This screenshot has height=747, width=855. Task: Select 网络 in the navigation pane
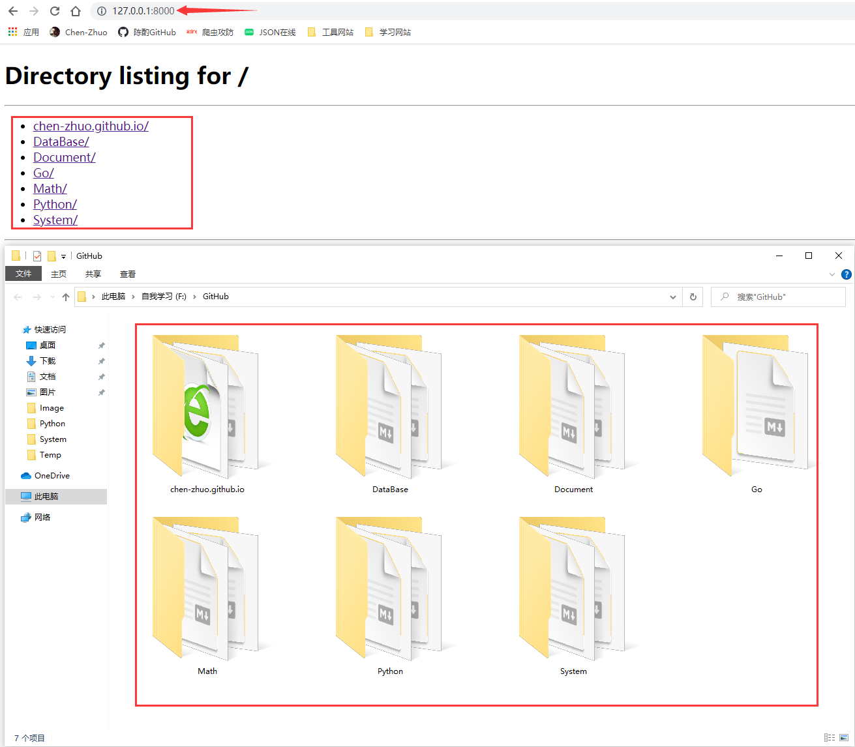tap(42, 518)
